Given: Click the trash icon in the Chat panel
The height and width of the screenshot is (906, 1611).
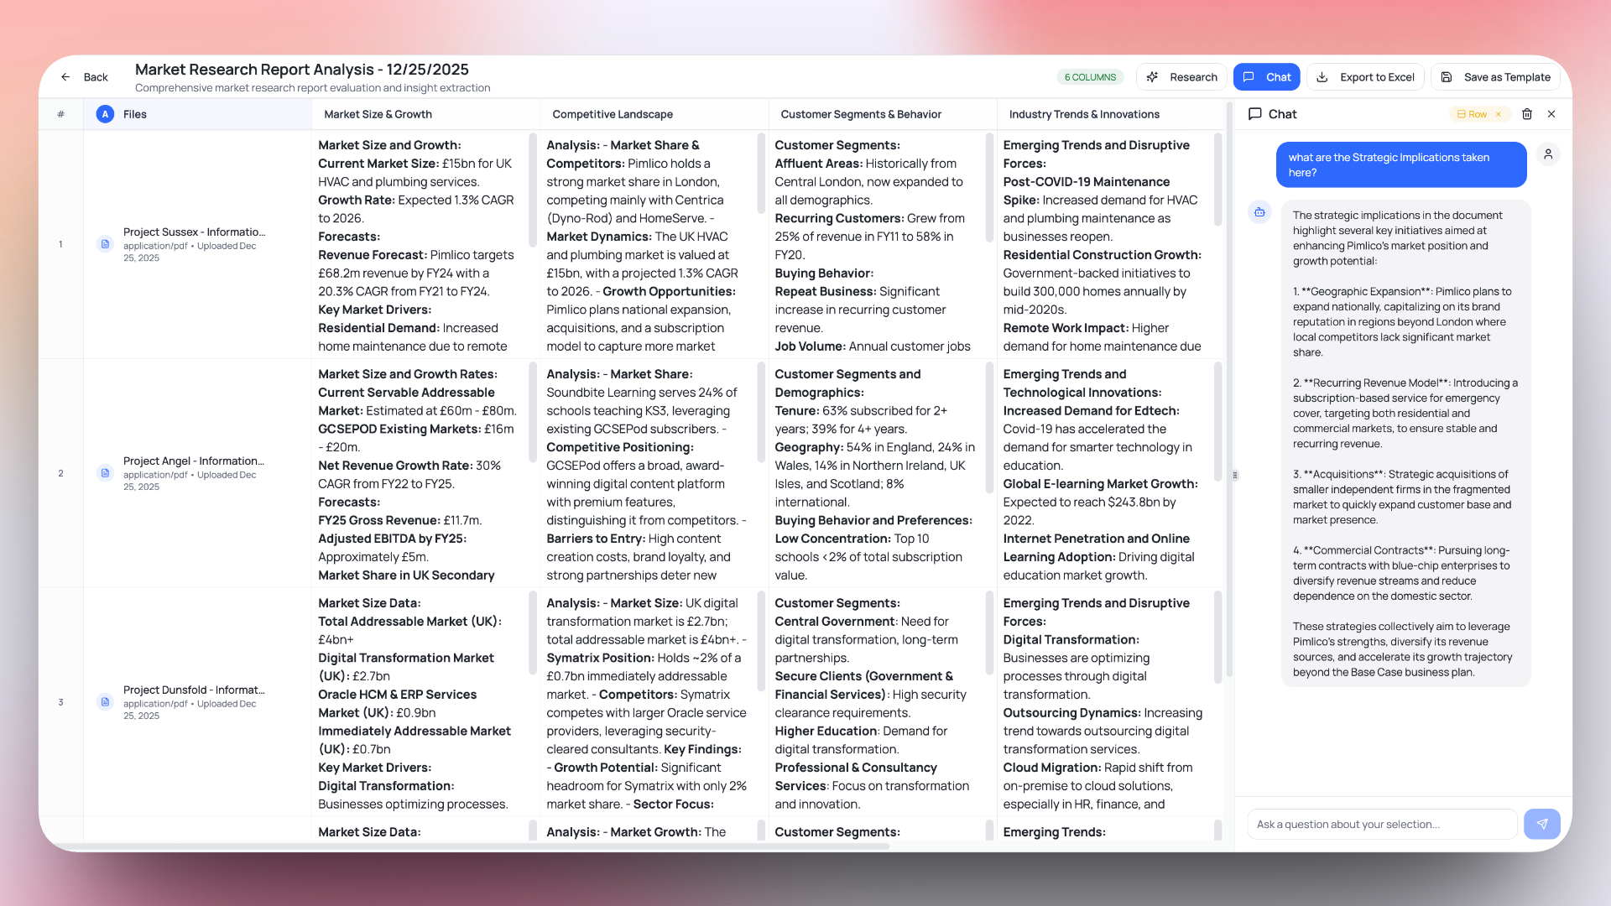Looking at the screenshot, I should point(1527,114).
